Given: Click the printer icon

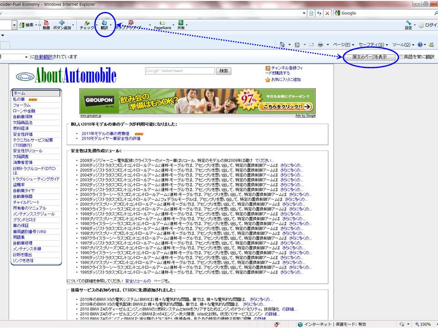Looking at the screenshot, I should coord(320,45).
